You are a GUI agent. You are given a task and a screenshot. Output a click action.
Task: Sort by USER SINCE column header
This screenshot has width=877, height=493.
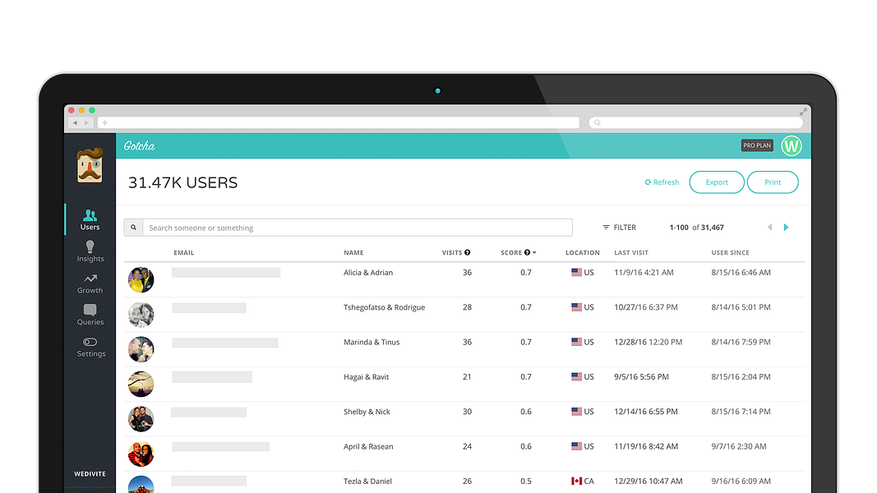730,252
